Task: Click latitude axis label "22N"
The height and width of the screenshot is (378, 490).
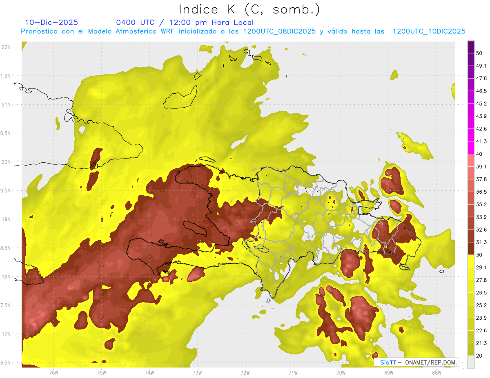Action: [6, 47]
